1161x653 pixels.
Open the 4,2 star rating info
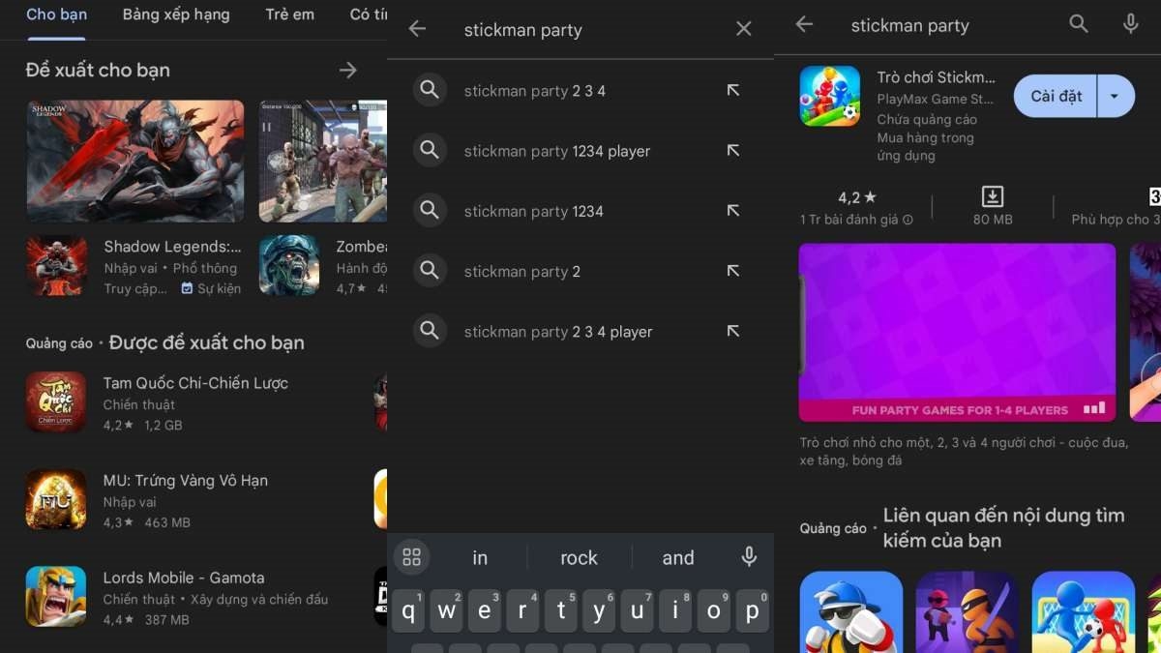point(856,207)
